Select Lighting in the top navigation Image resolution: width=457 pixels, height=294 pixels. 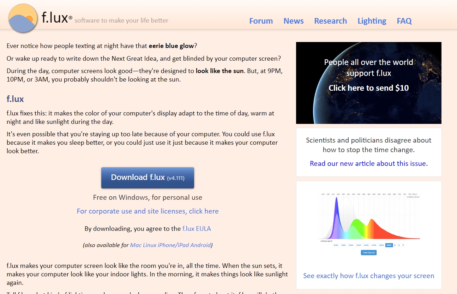click(372, 21)
